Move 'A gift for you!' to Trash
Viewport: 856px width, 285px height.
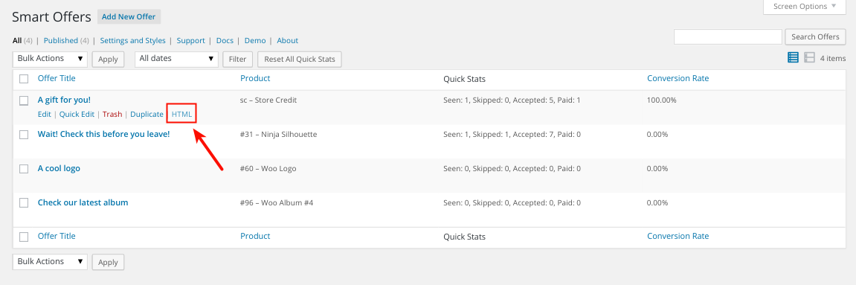tap(112, 114)
